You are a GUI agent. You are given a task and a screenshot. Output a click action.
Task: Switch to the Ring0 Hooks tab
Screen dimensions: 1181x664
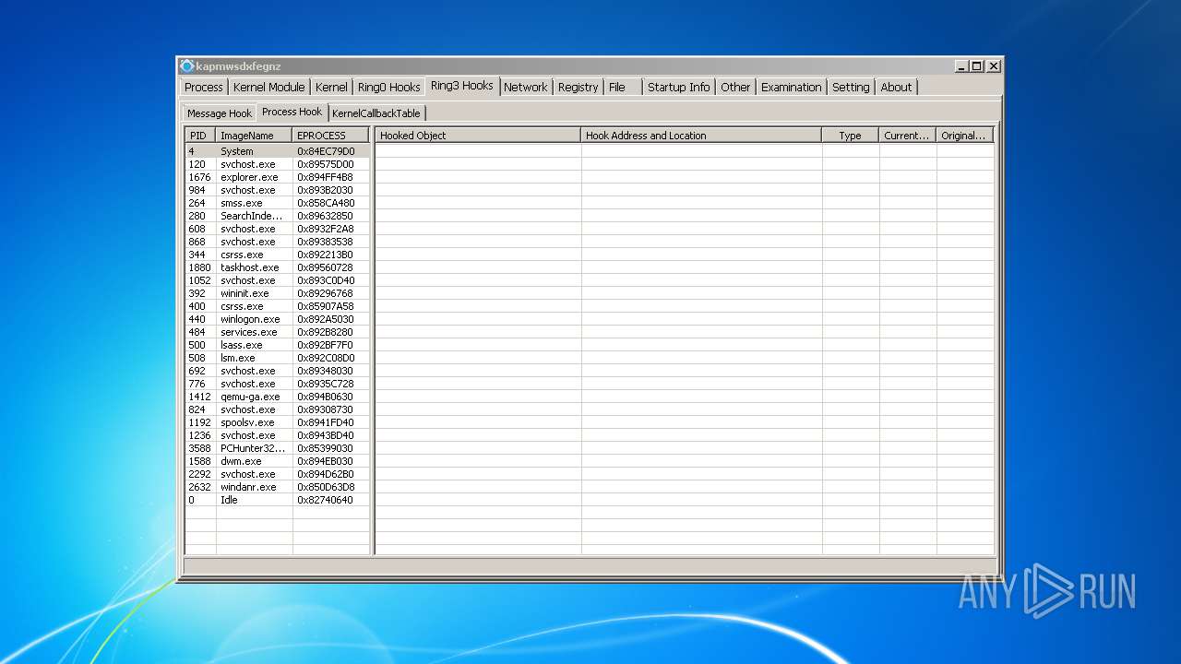coord(389,87)
